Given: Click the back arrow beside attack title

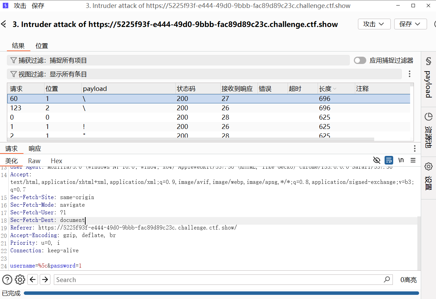Looking at the screenshot, I should point(4,24).
